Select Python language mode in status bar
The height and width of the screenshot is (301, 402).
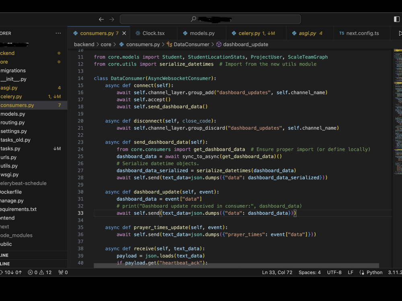374,273
